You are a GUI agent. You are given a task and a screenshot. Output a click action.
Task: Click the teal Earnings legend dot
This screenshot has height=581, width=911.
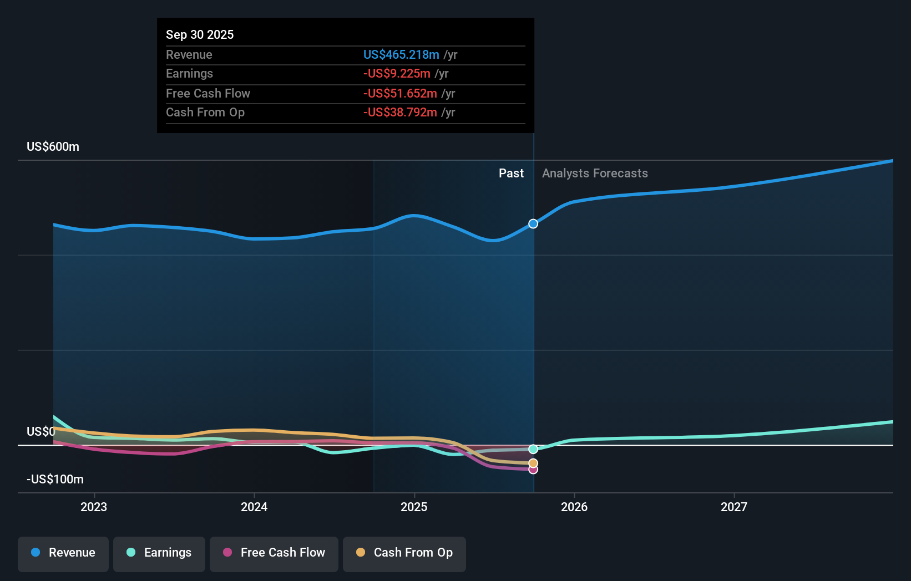(x=129, y=553)
